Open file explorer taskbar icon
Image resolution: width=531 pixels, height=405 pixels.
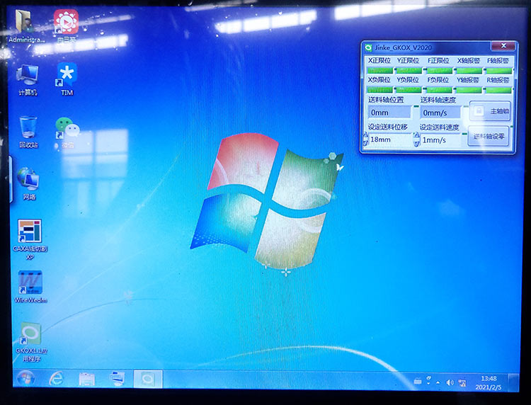coord(86,379)
